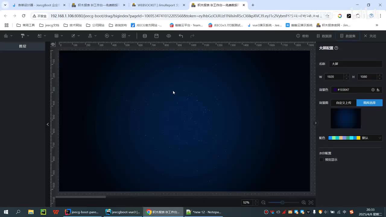Screen dimensions: 386x217
Task: Select the 图层 layers tab
Action: (x=23, y=46)
